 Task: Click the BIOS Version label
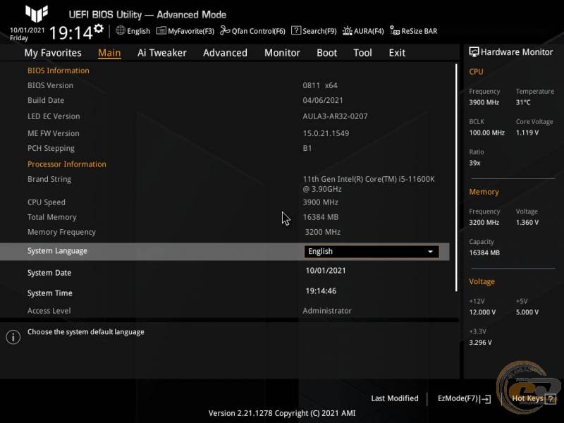tap(50, 85)
